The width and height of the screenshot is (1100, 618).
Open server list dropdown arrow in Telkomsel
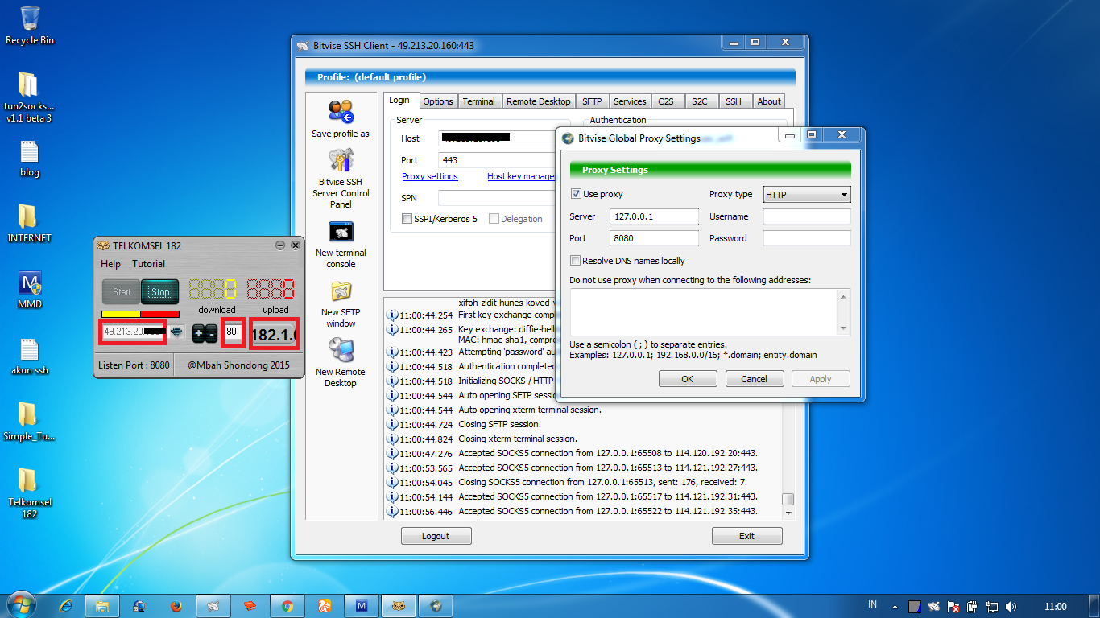coord(176,332)
